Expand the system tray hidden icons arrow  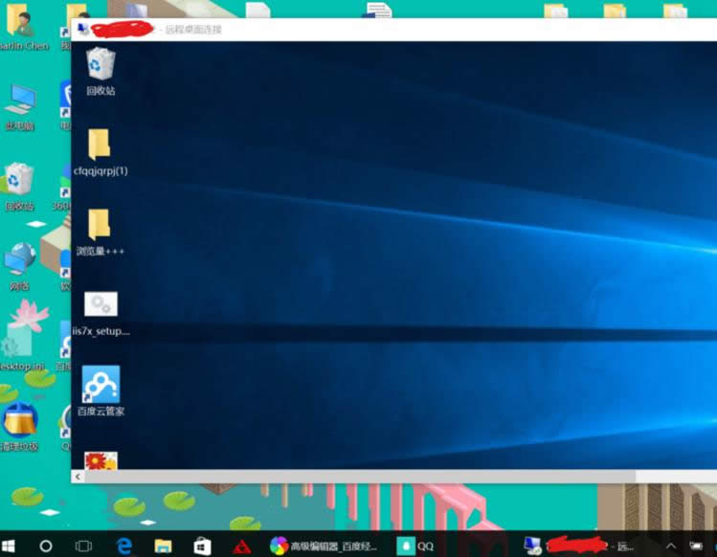click(x=671, y=546)
